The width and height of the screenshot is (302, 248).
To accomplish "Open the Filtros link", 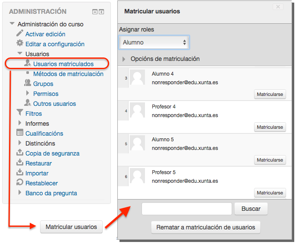I will (34, 114).
